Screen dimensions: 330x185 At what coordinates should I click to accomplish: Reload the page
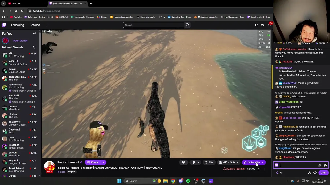point(16,11)
